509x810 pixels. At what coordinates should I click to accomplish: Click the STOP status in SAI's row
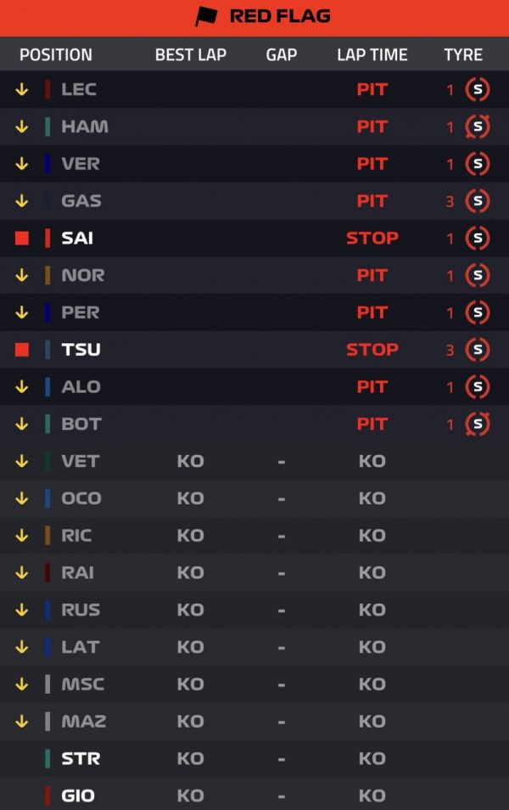372,238
